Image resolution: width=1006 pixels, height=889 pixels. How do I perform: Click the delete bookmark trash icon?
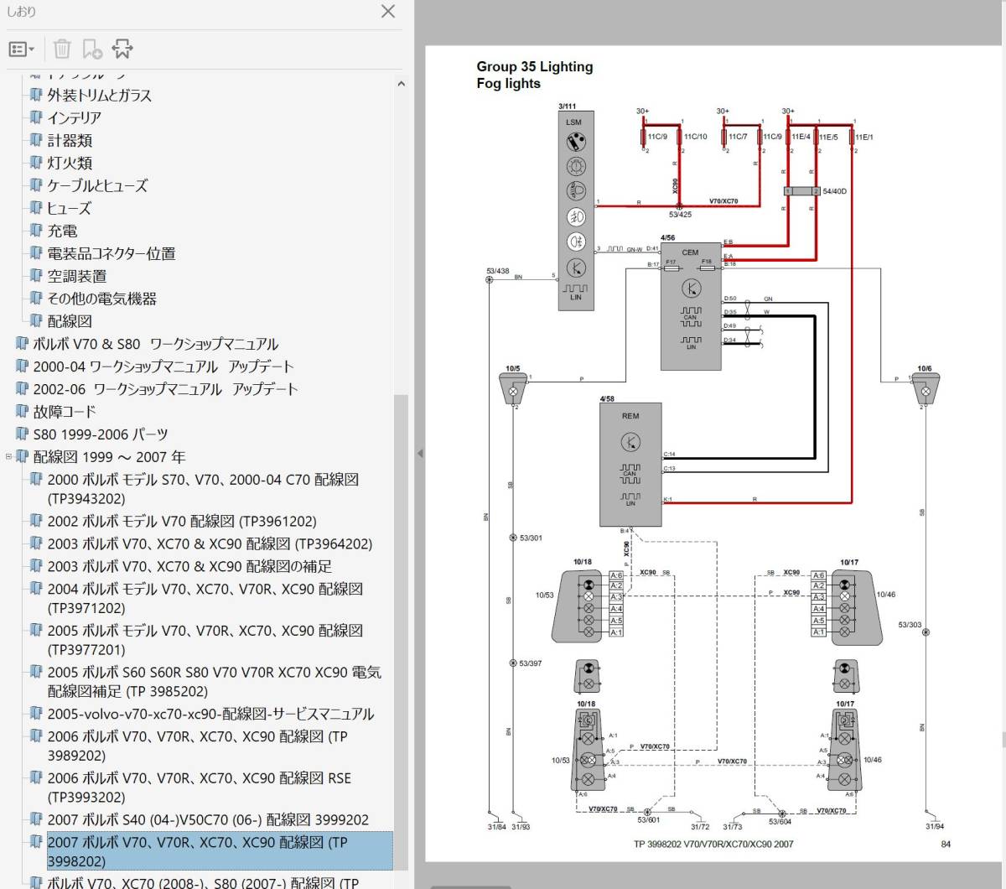pos(62,49)
